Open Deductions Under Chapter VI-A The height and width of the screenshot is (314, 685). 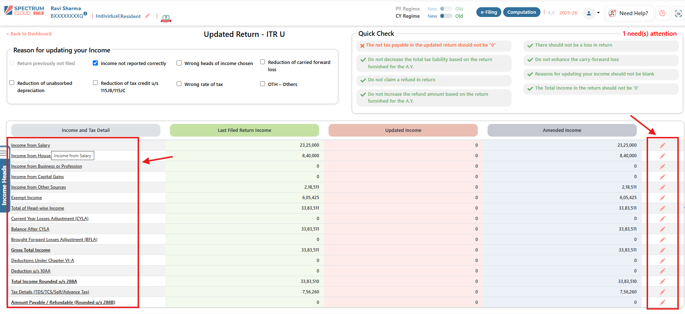tap(42, 261)
